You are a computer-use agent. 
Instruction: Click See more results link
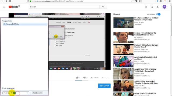tap(9, 88)
